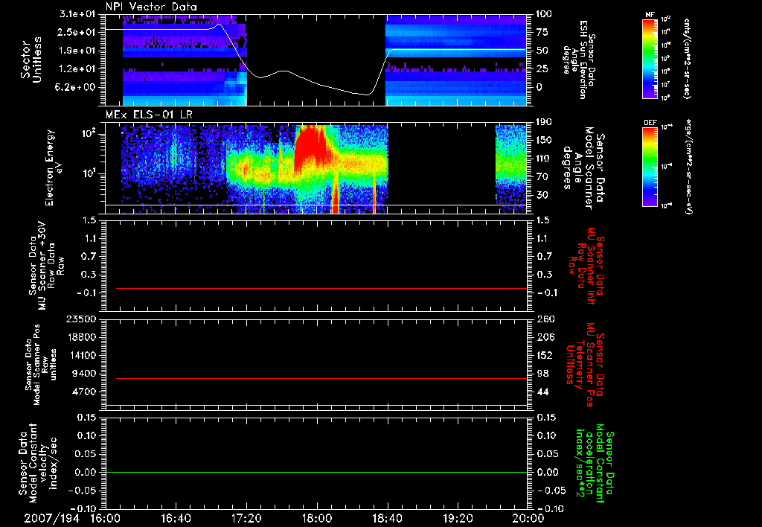Click the "cnts/(cm**2-sr-sec)" NF units label
762x527 pixels.
pyautogui.click(x=686, y=59)
